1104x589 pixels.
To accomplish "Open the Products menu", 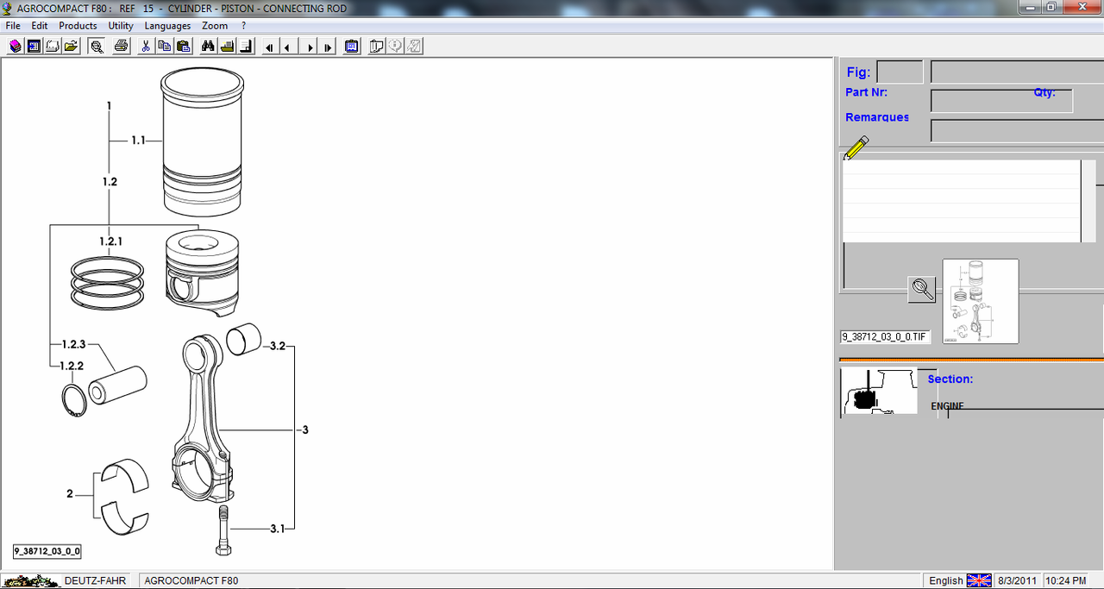I will click(x=78, y=26).
